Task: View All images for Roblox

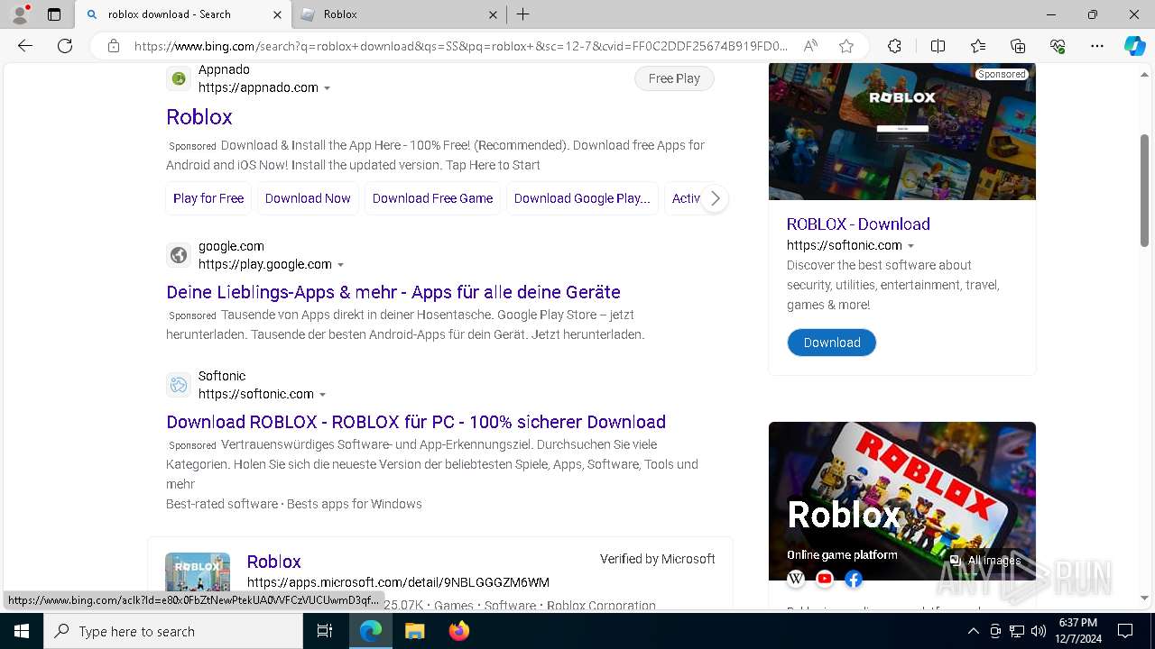Action: coord(985,561)
